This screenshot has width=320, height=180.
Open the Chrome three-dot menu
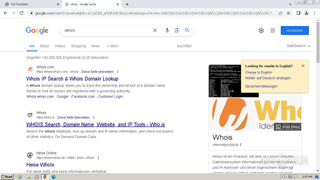click(314, 13)
